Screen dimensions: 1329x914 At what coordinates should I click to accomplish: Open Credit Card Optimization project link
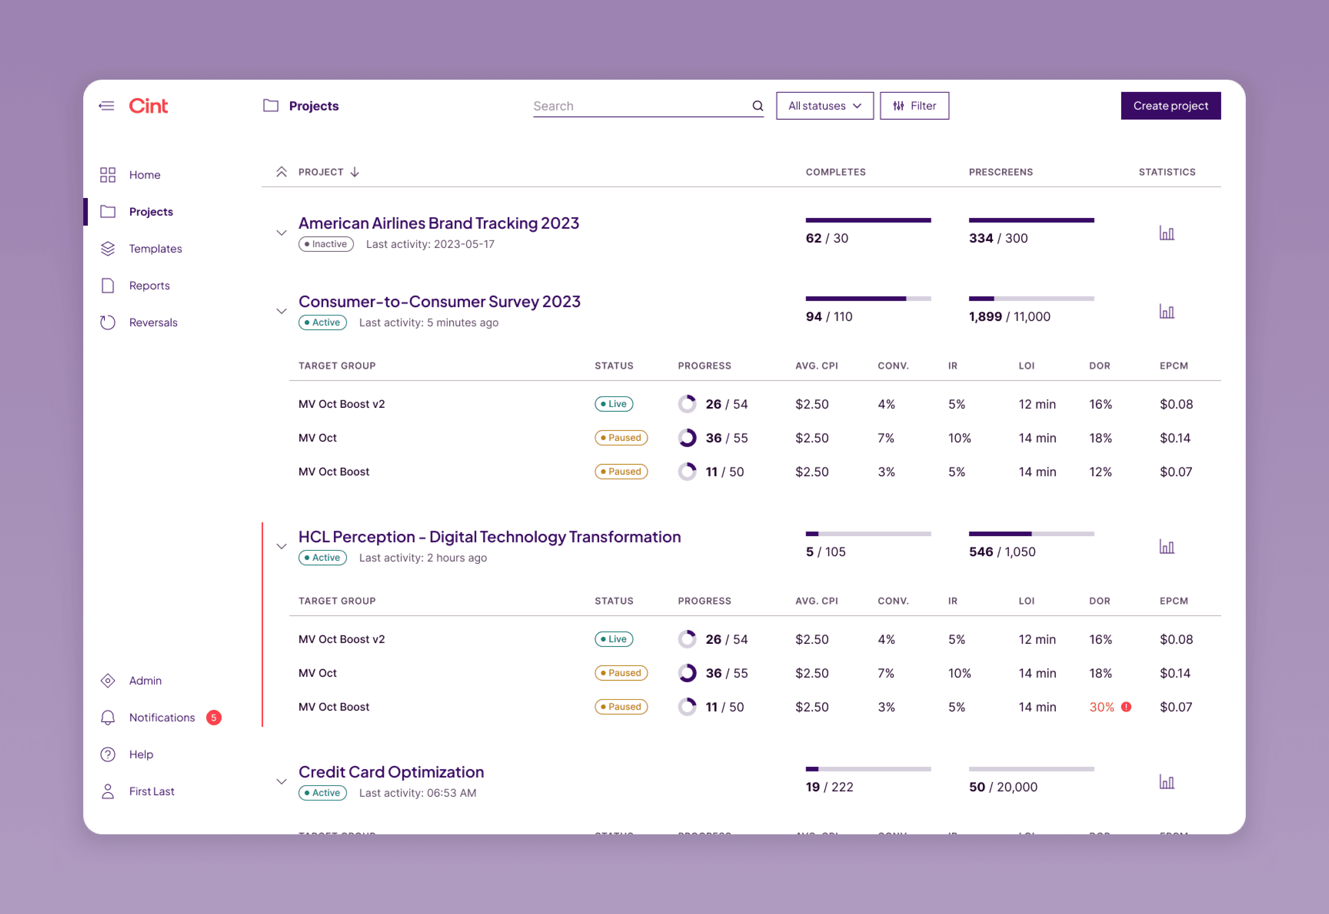click(391, 773)
